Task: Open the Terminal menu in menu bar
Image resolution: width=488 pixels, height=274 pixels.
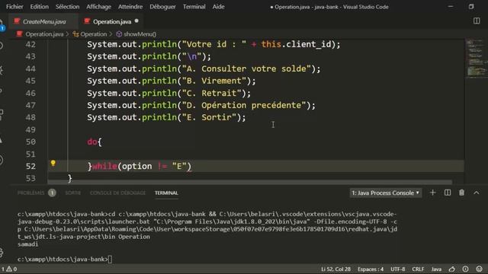Action: pos(194,7)
